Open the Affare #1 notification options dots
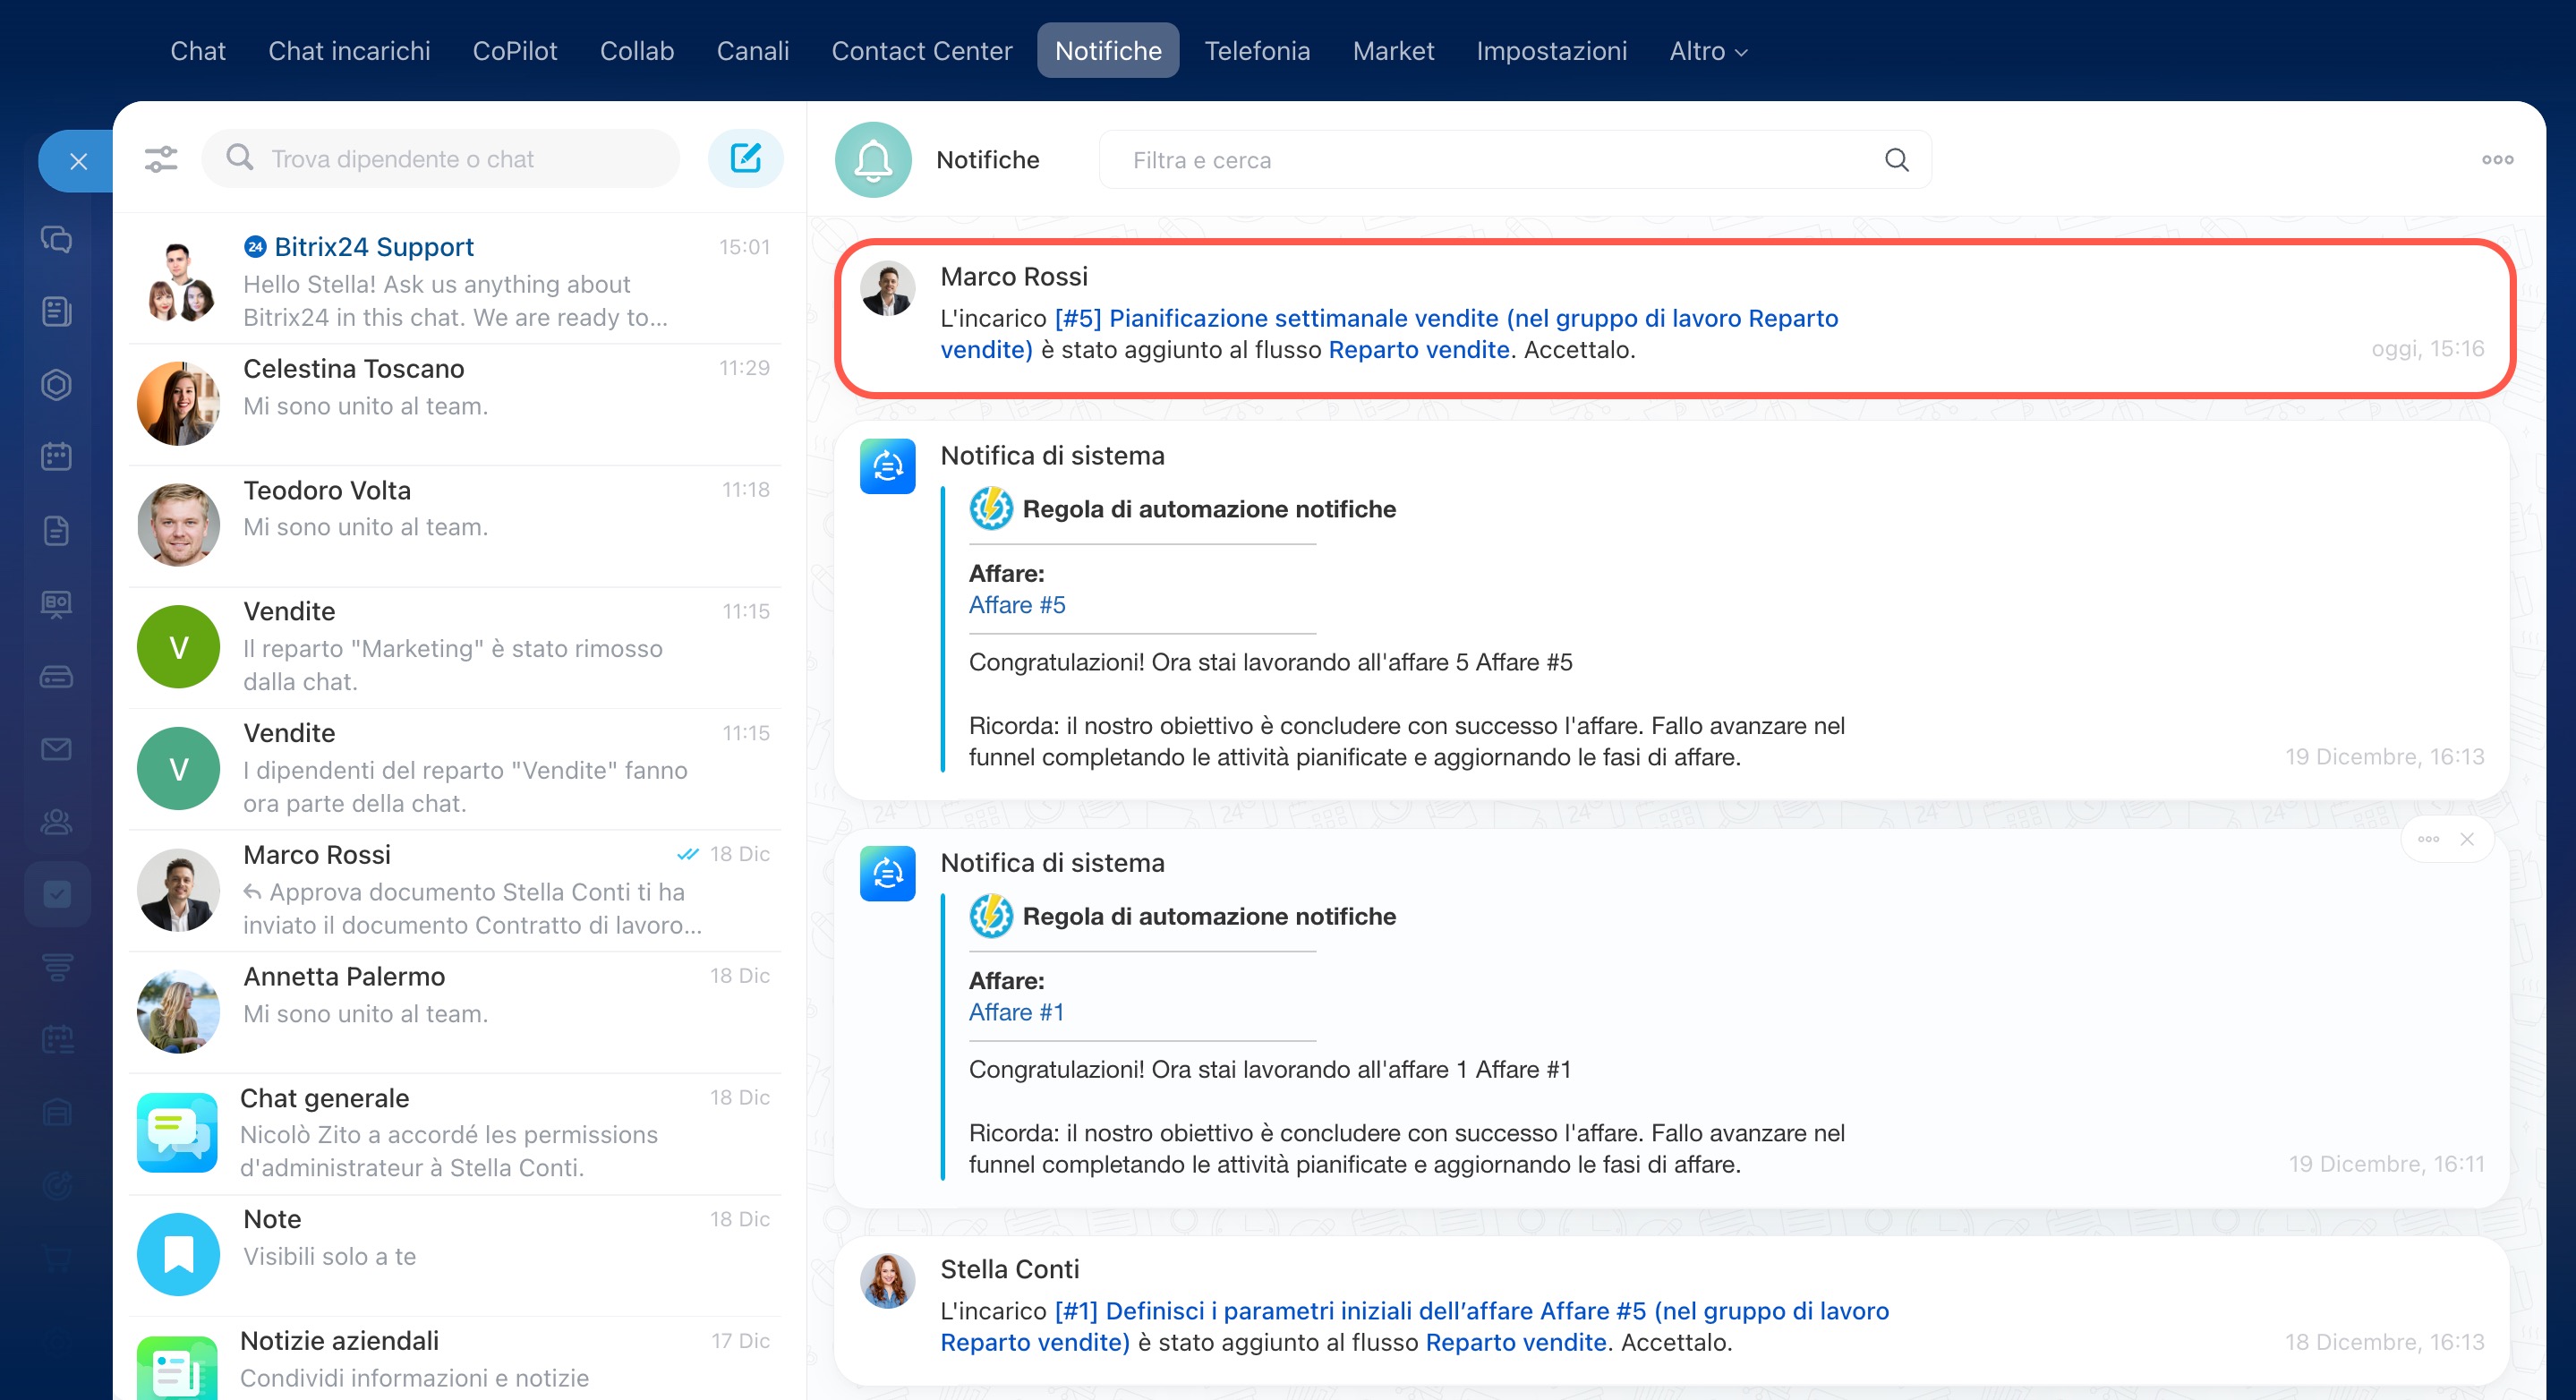Image resolution: width=2576 pixels, height=1400 pixels. click(2428, 839)
